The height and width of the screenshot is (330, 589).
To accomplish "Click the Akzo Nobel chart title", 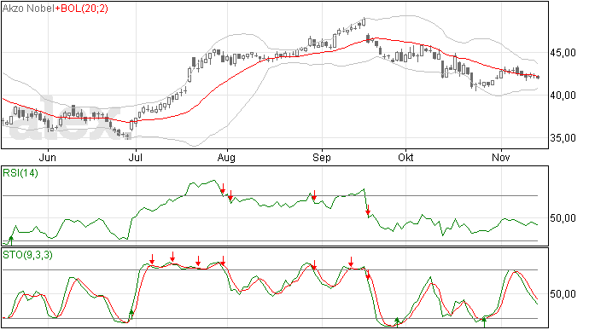I will (x=28, y=9).
